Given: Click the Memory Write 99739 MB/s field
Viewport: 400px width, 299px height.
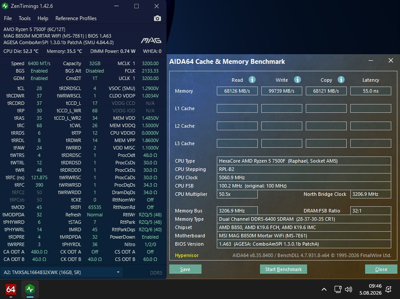Looking at the screenshot, I should coord(282,91).
